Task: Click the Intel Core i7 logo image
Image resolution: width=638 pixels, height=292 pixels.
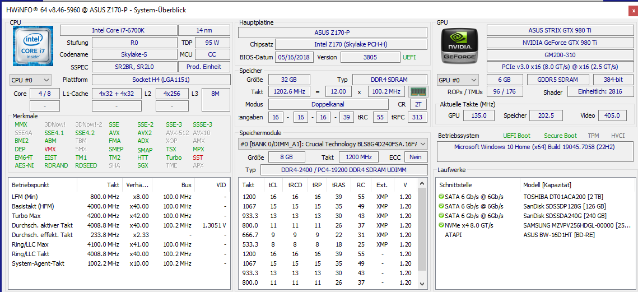Action: tap(32, 46)
